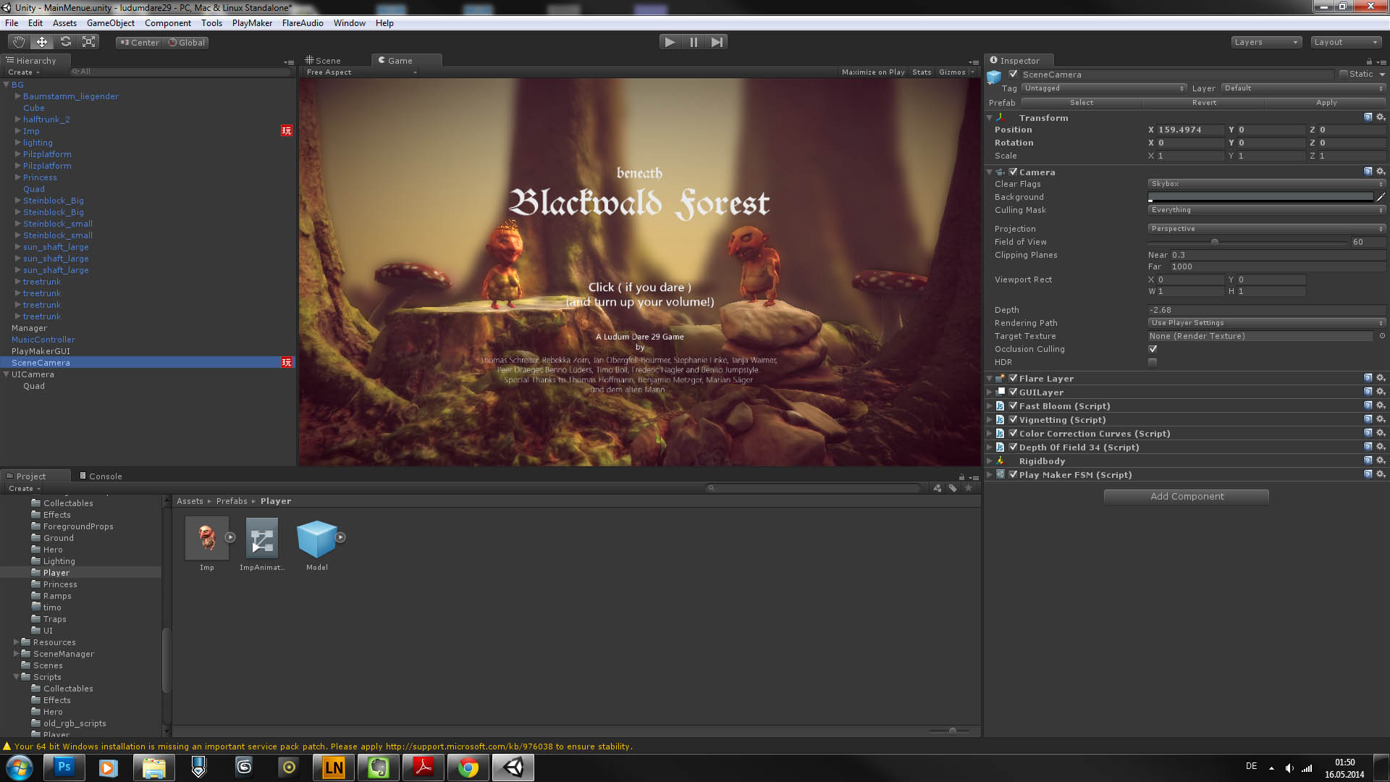Expand the Vignetting script component
Viewport: 1390px width, 782px height.
point(990,420)
